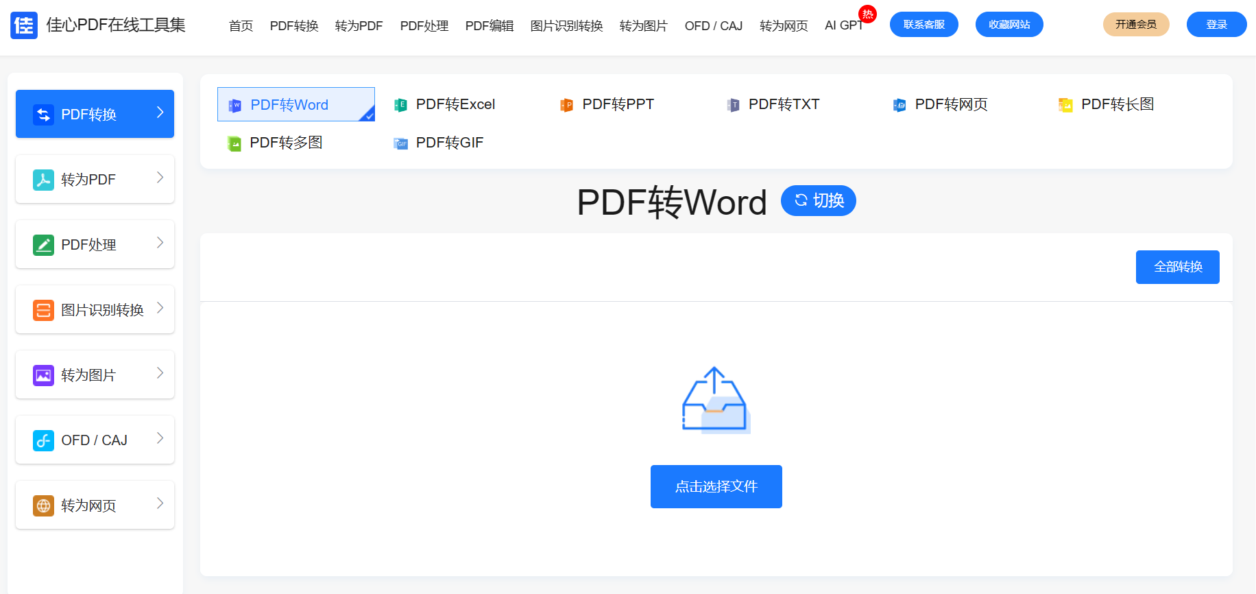This screenshot has width=1256, height=594.
Task: Choose the PDF转TXT icon
Action: 733,105
